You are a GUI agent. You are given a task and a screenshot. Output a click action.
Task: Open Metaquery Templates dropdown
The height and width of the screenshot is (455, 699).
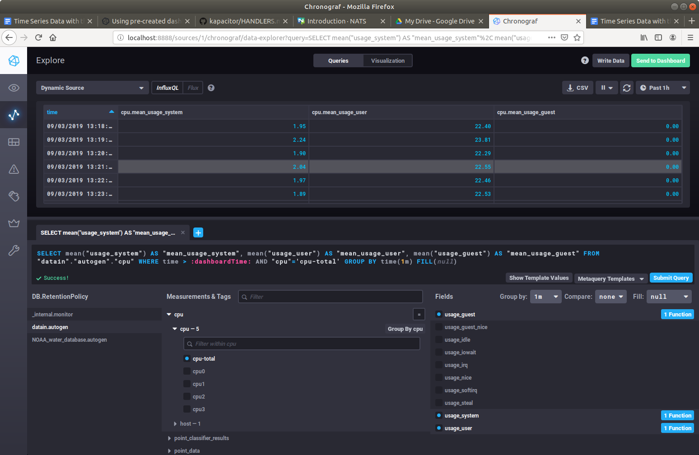(x=610, y=279)
